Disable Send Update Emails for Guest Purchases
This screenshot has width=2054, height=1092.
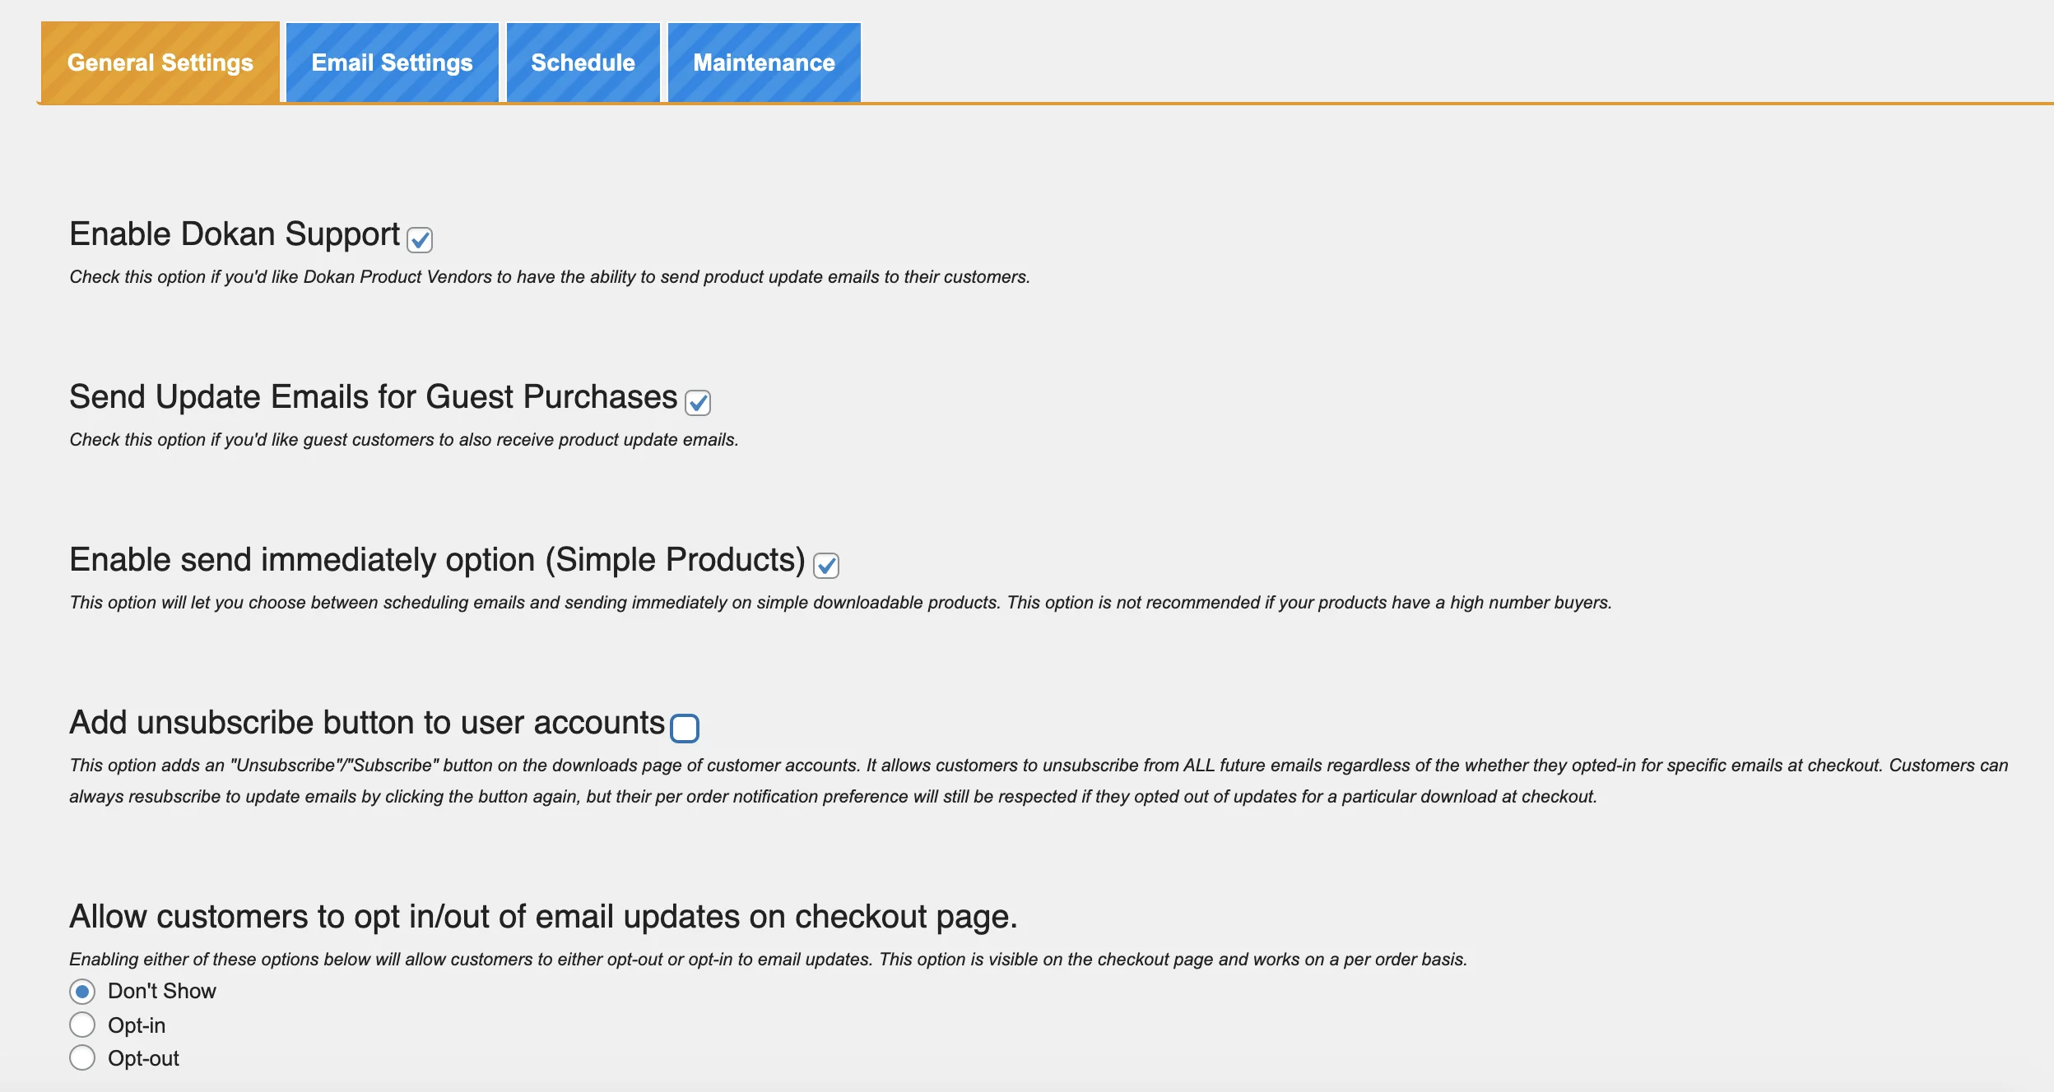pos(698,403)
